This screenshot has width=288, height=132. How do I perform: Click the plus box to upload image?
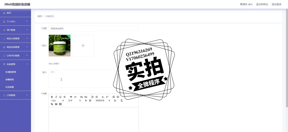coord(83,46)
